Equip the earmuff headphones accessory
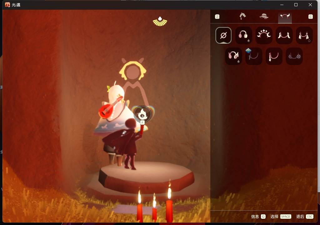320x225 pixels. [243, 35]
